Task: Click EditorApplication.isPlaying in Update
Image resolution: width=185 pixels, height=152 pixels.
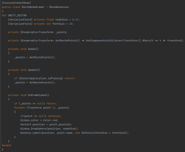Action: coord(41,78)
